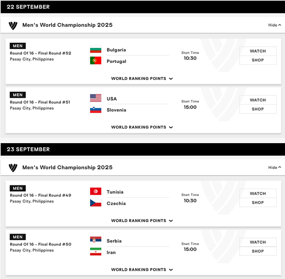Click the Tunisia flag icon
The image size is (285, 279).
(x=96, y=192)
